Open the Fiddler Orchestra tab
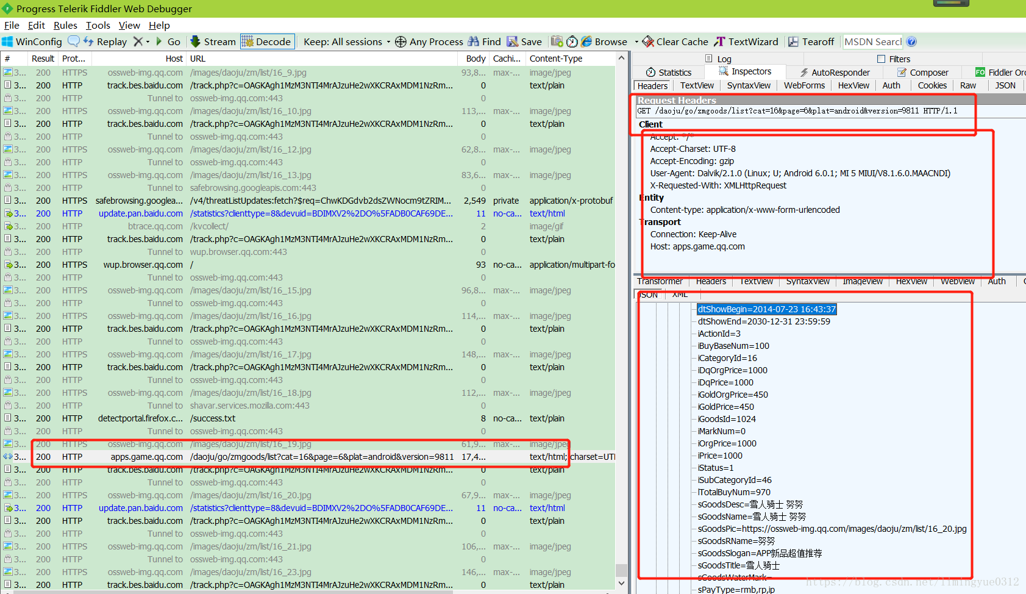This screenshot has height=594, width=1026. click(x=1000, y=72)
